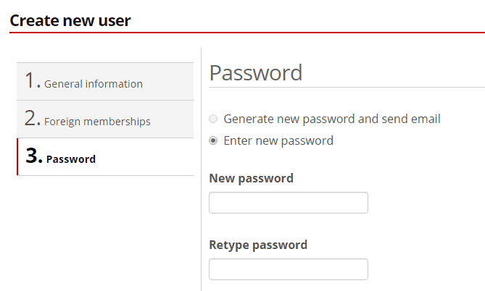This screenshot has height=291, width=485.
Task: Click the "Create new user" page title
Action: pos(70,20)
